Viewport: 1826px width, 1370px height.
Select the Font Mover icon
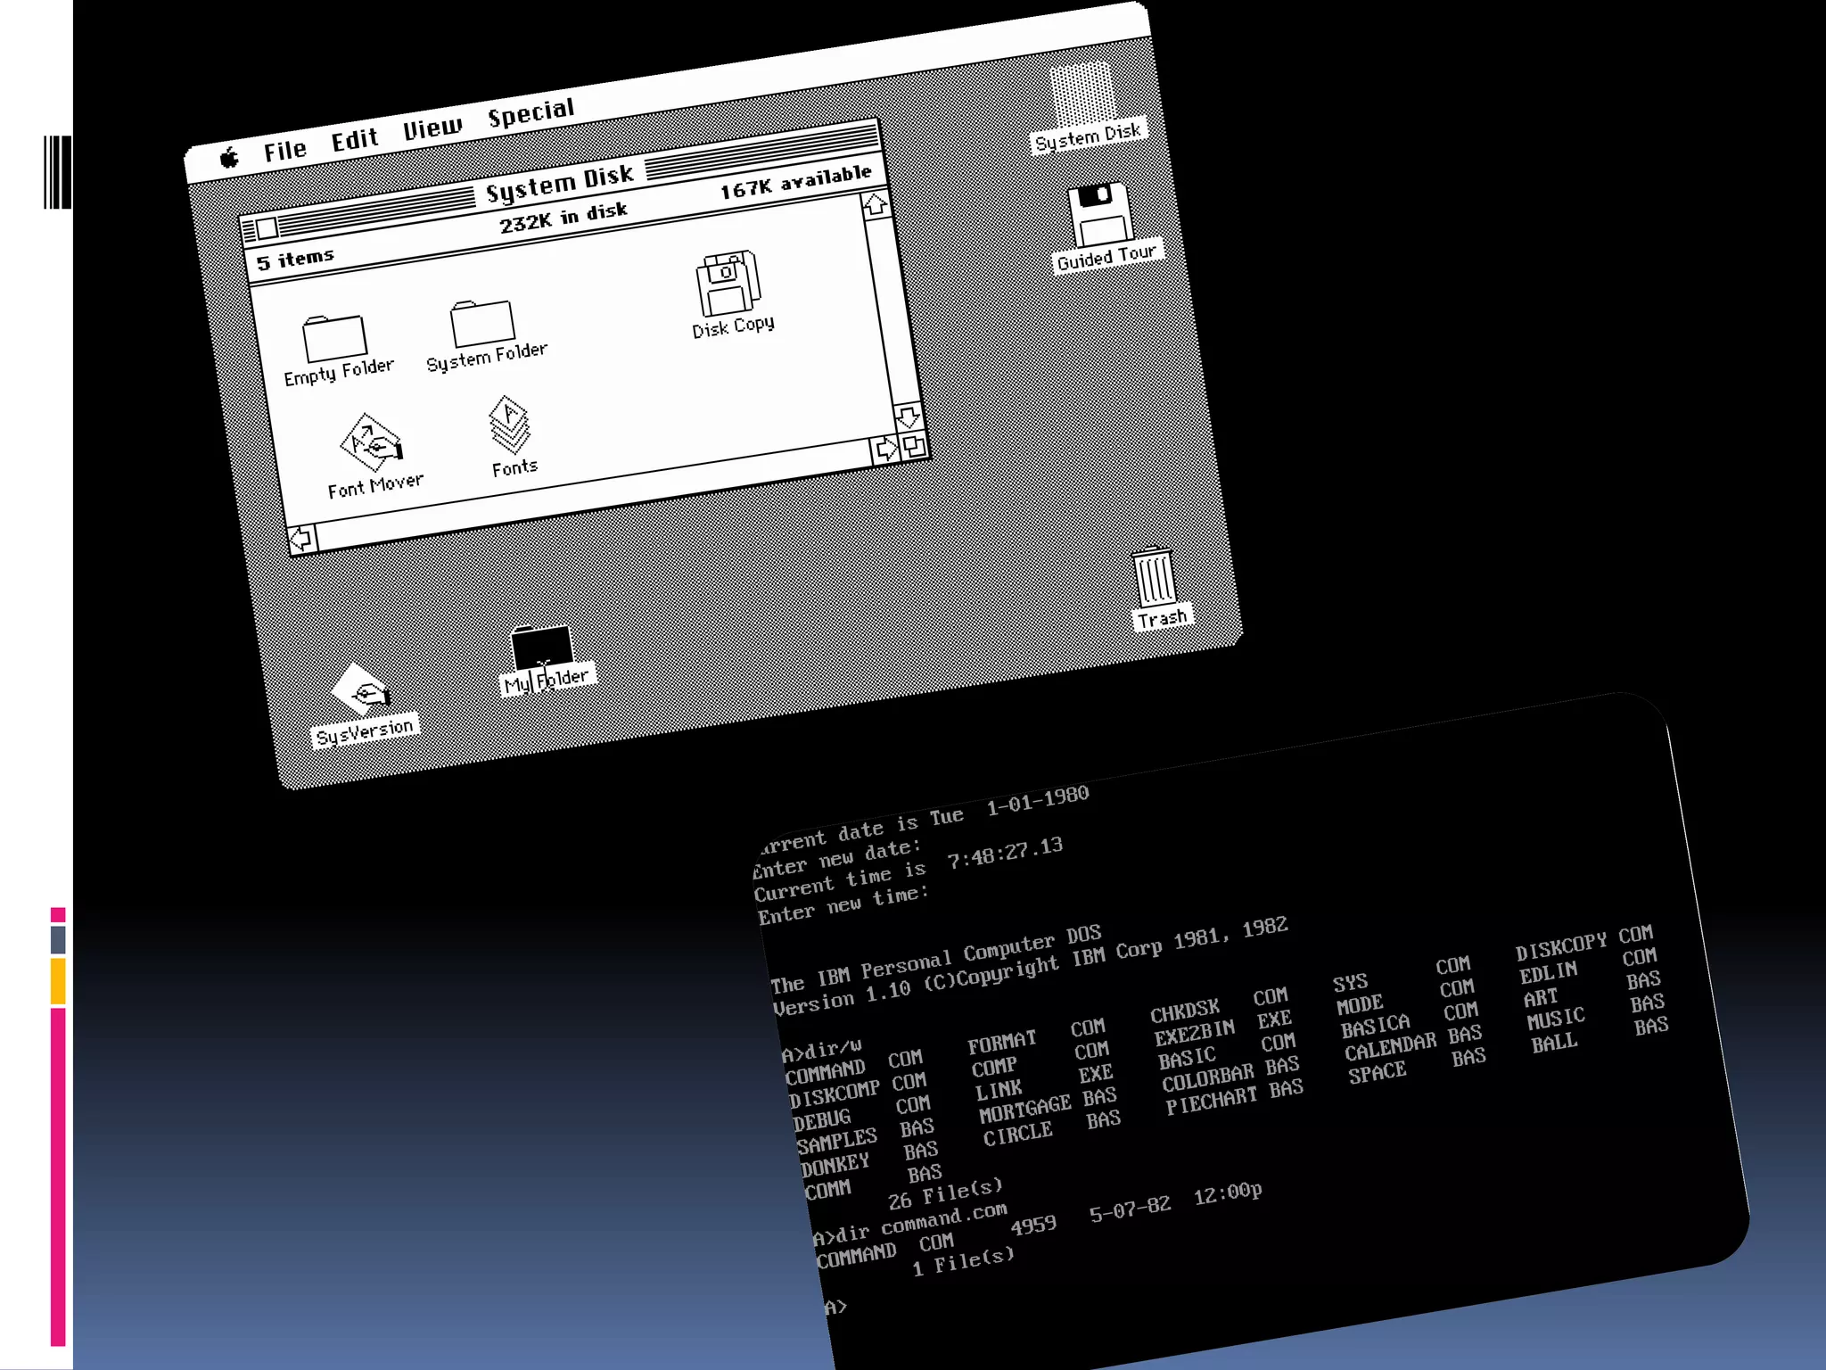click(x=371, y=442)
